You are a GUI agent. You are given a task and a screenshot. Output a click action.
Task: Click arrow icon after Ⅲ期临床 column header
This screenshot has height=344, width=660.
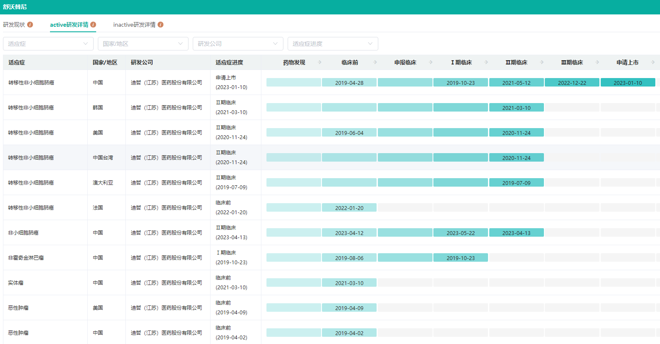point(597,62)
